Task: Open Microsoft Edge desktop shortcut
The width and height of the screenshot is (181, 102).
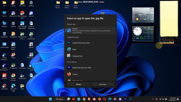Action: pos(13,88)
